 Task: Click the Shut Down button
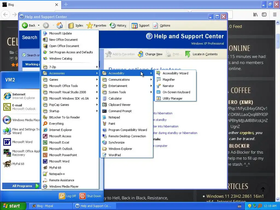(90, 196)
